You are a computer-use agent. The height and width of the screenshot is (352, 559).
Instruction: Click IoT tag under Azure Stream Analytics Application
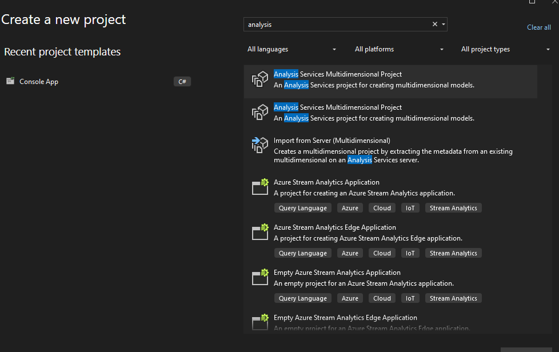point(410,208)
